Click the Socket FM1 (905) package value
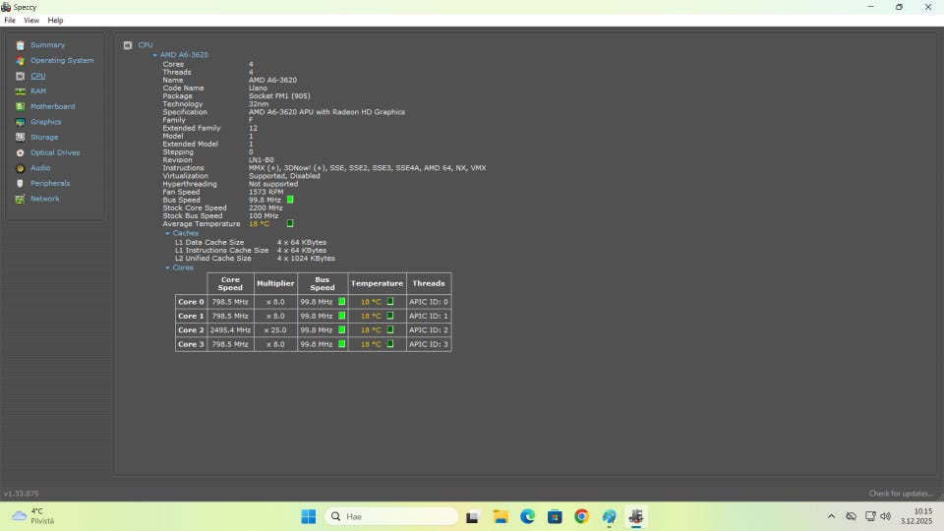This screenshot has height=531, width=944. tap(279, 95)
